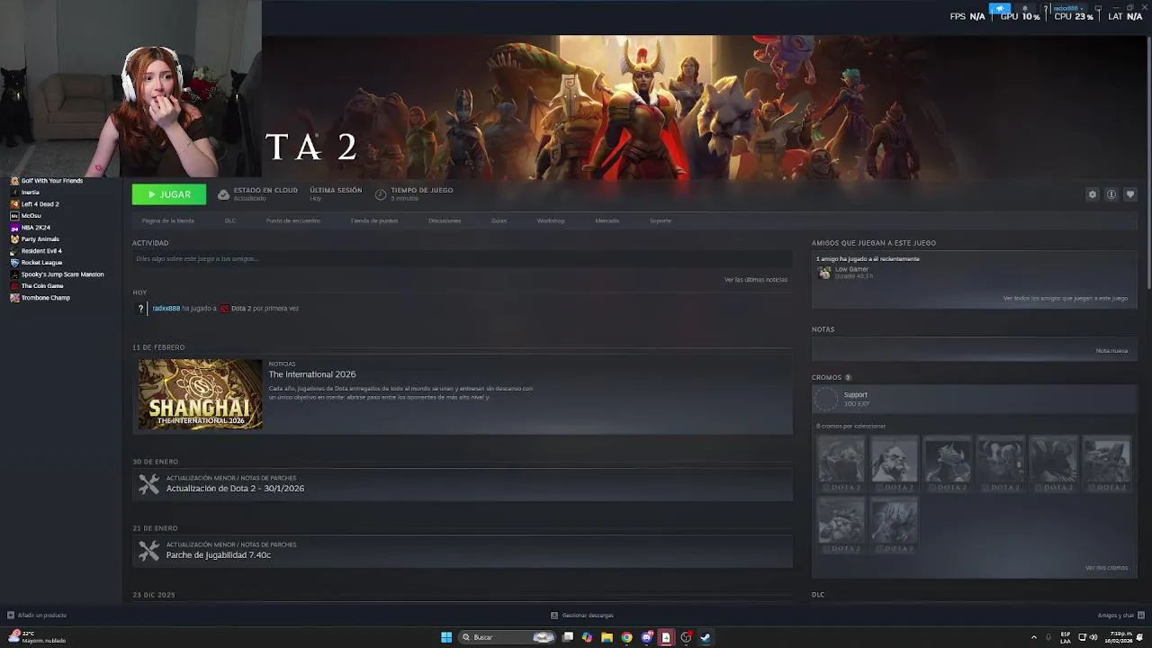Open Google Chrome from taskbar
Image resolution: width=1152 pixels, height=648 pixels.
(627, 637)
